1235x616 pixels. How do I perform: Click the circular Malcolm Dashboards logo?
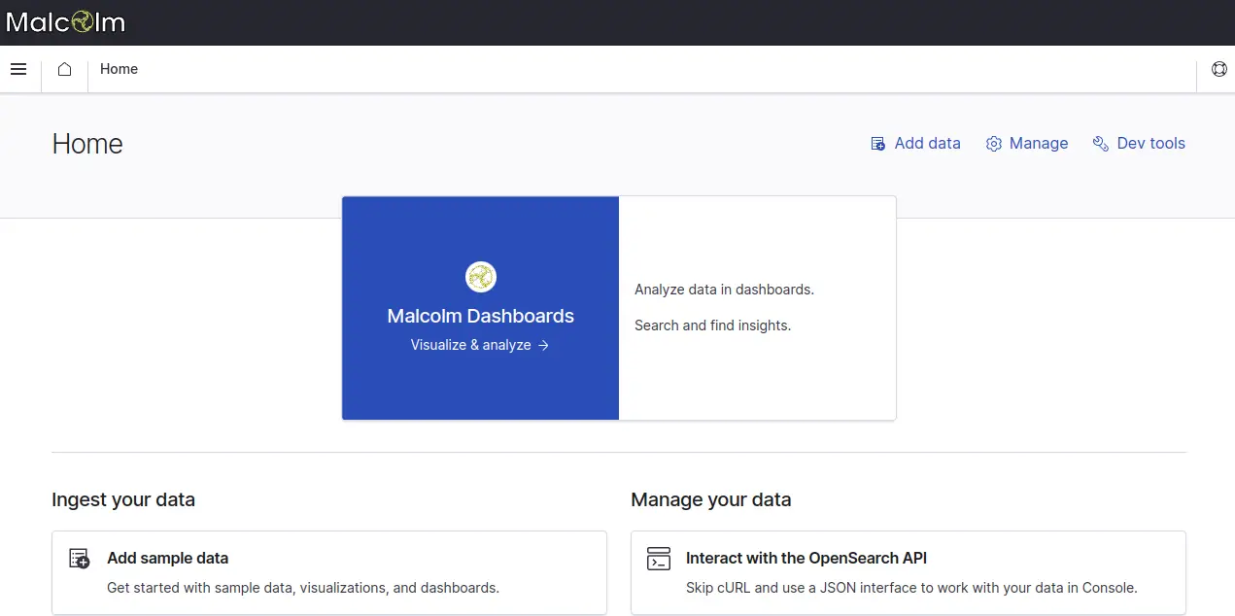[480, 277]
